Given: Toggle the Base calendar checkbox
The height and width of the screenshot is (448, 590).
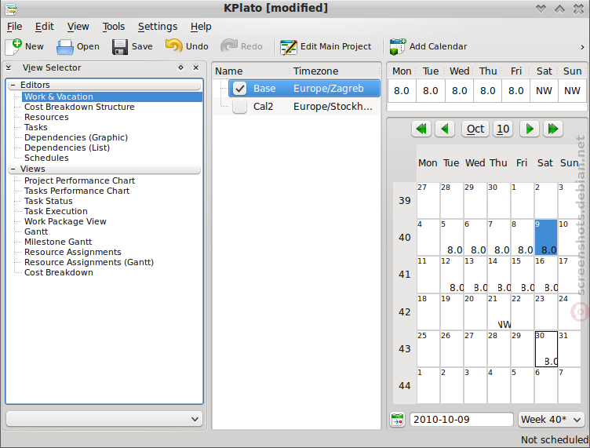Looking at the screenshot, I should (x=240, y=89).
